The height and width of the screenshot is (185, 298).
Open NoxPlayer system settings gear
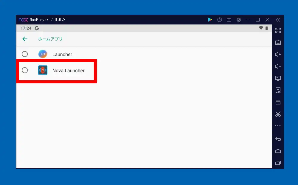click(239, 20)
